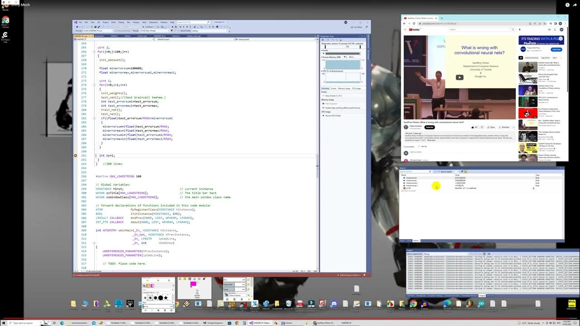
Task: Click Chrome back arrow
Action: [404, 24]
